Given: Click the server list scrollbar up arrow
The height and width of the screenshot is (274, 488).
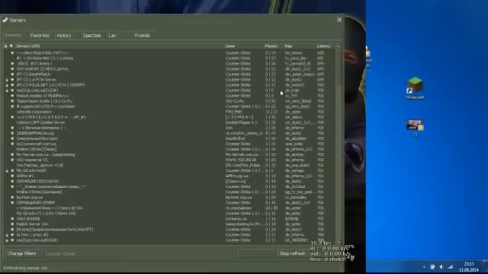Looking at the screenshot, I should pos(339,46).
